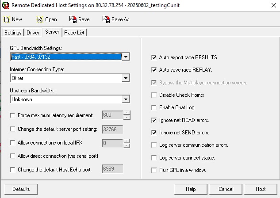Uncheck Auto save race REPLAY

(x=154, y=70)
